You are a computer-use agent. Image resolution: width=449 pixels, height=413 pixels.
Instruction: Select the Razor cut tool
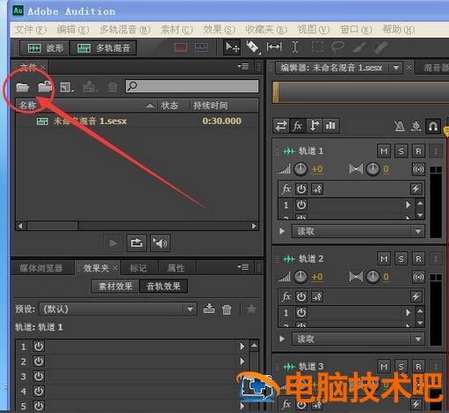click(253, 47)
